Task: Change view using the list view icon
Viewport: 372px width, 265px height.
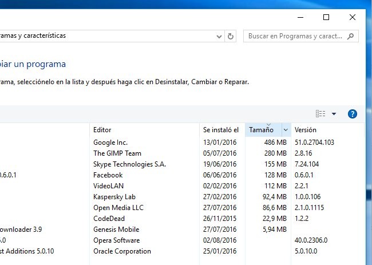Action: coord(320,114)
